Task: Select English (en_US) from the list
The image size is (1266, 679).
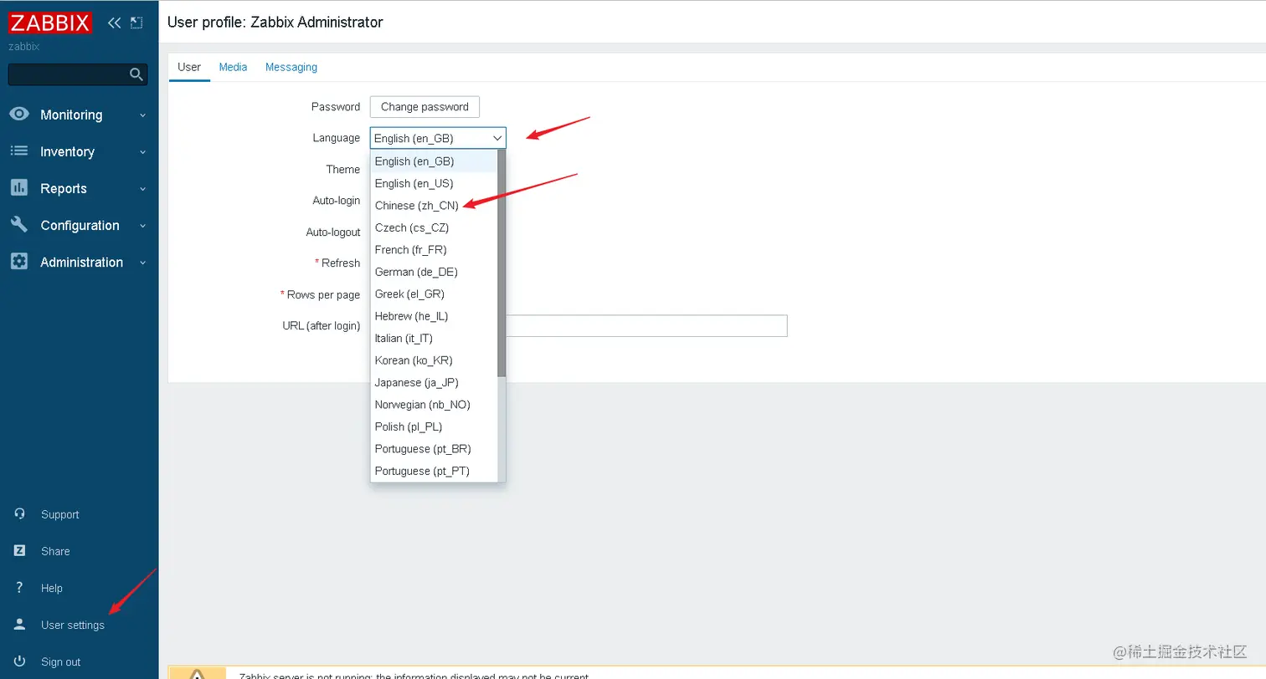Action: tap(435, 183)
